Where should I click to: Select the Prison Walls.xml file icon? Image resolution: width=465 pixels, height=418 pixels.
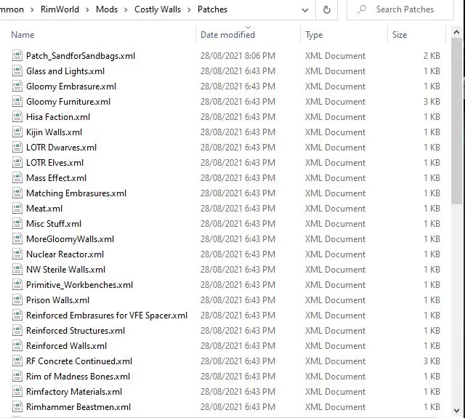(18, 300)
